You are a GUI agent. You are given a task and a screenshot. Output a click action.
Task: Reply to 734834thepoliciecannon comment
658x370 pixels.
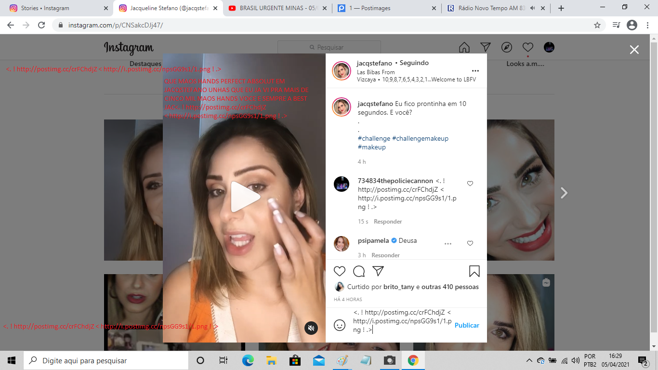coord(388,222)
